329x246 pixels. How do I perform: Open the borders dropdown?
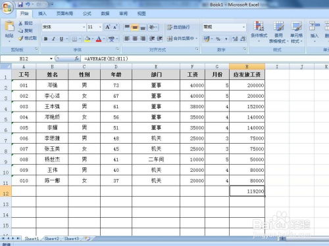tap(80, 39)
